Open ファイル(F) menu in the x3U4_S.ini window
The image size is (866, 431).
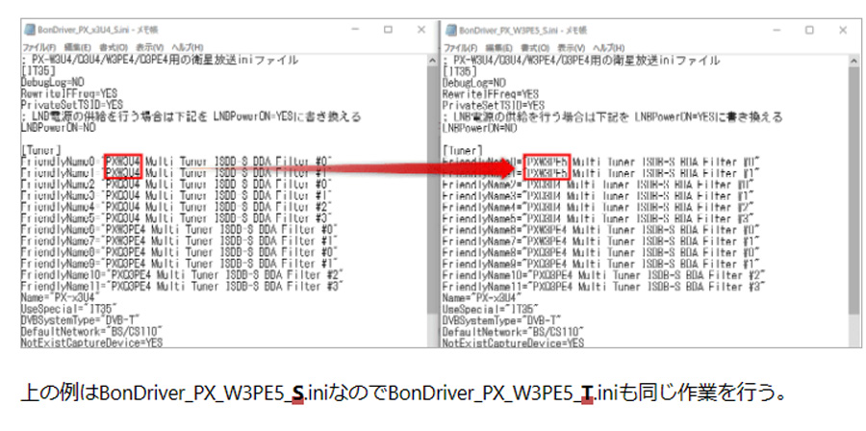(x=39, y=47)
